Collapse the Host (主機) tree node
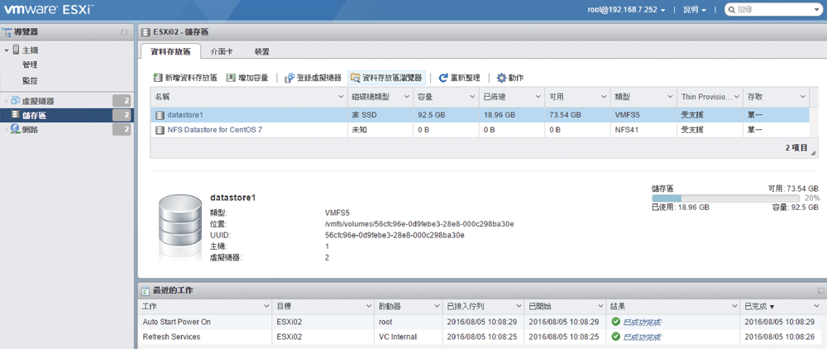Viewport: 827px width, 349px height. click(7, 50)
